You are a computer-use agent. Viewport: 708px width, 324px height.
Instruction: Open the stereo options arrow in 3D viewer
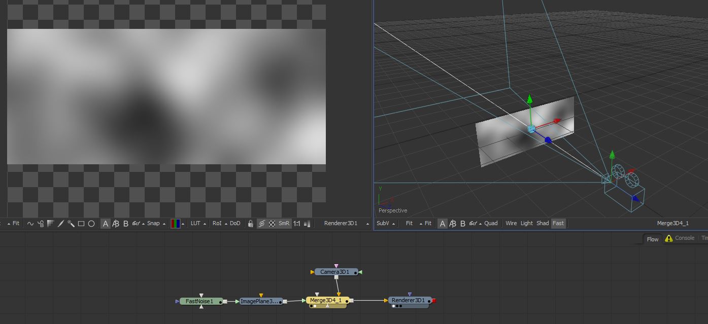coord(480,224)
